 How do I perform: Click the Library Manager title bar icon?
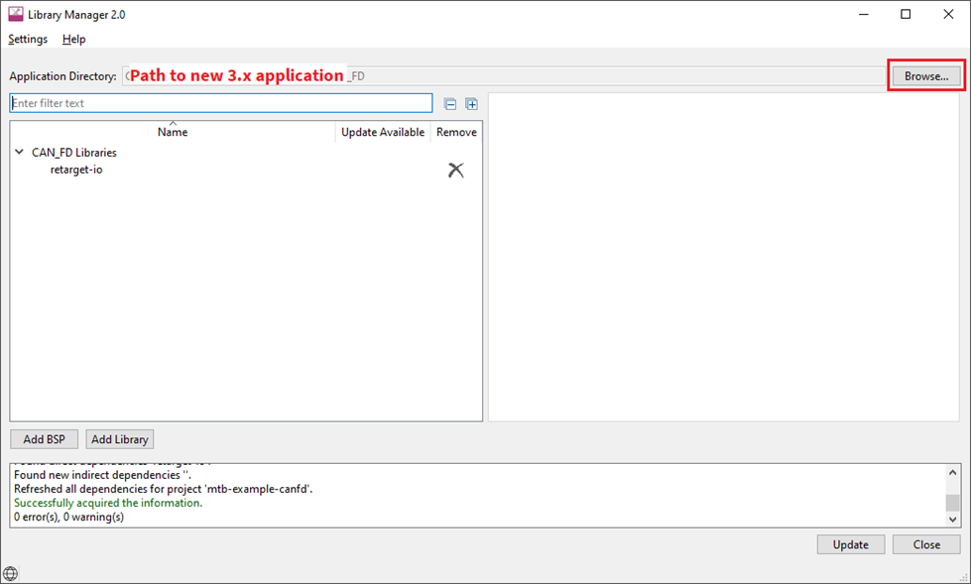click(13, 14)
